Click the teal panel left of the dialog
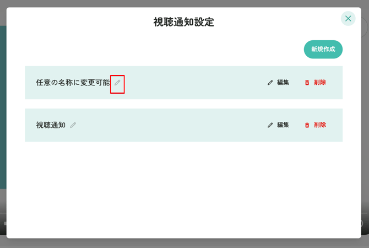The image size is (369, 248). 3,110
